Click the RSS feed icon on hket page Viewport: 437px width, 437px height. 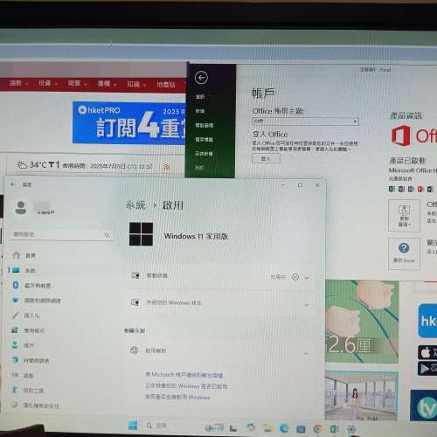click(165, 166)
